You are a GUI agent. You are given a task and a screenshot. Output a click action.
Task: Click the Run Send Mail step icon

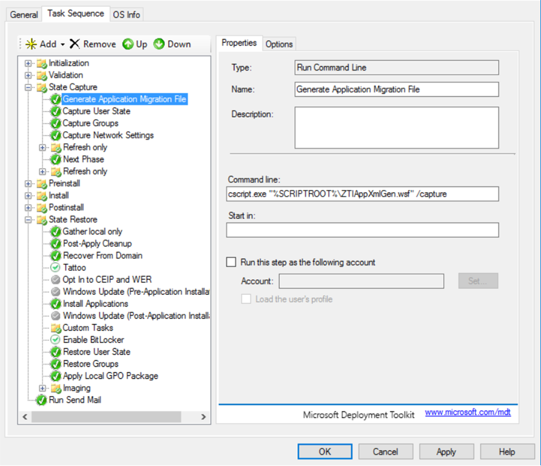tap(42, 400)
